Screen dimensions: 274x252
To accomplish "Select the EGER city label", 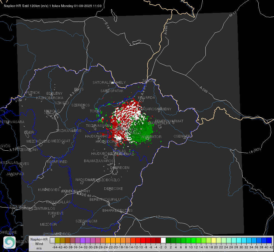I will point(29,132).
